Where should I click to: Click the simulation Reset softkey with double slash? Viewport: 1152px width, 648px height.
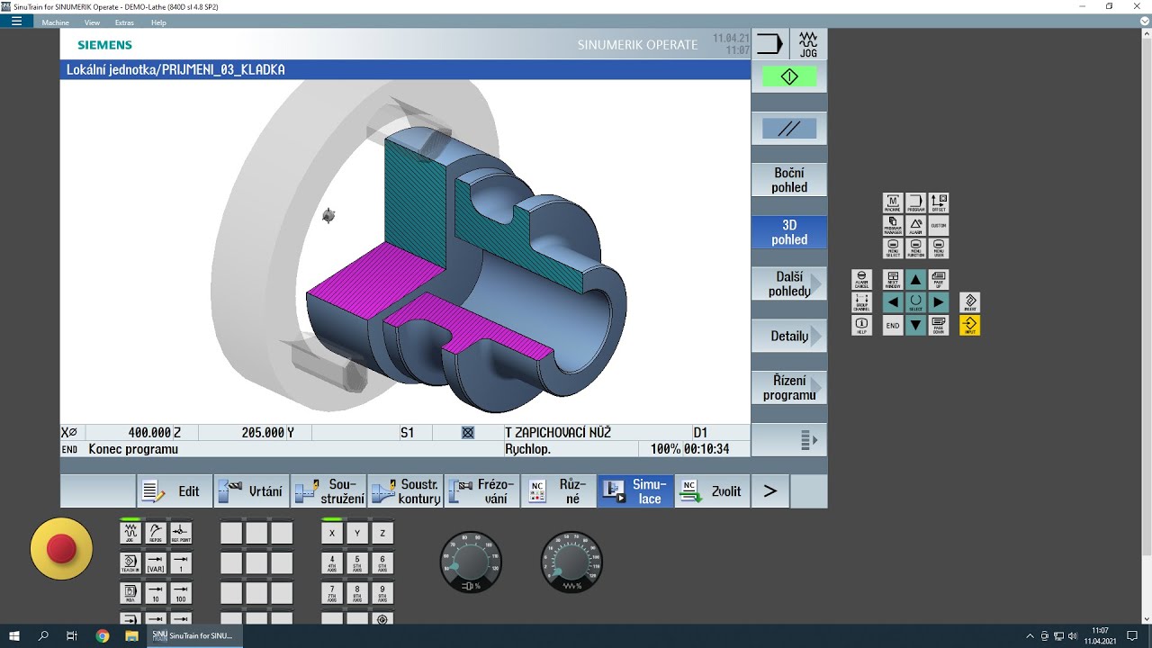789,129
